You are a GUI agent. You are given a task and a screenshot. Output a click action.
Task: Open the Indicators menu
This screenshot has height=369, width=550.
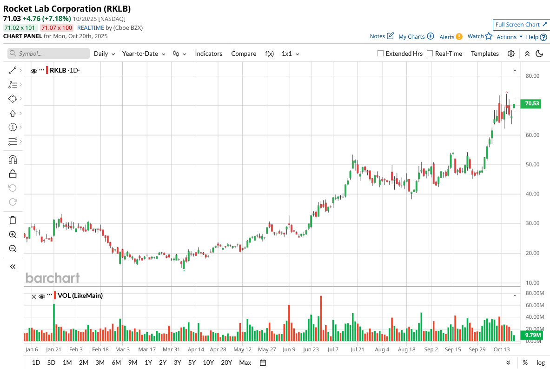coord(209,54)
